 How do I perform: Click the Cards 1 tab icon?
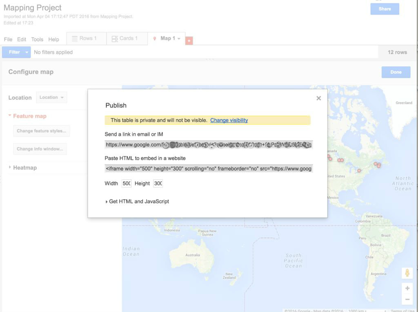115,38
